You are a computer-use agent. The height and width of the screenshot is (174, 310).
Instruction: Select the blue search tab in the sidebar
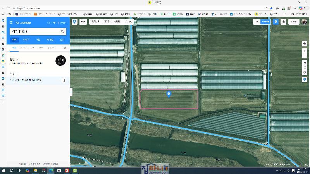pyautogui.click(x=14, y=39)
